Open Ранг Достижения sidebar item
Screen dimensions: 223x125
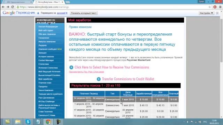[46, 98]
